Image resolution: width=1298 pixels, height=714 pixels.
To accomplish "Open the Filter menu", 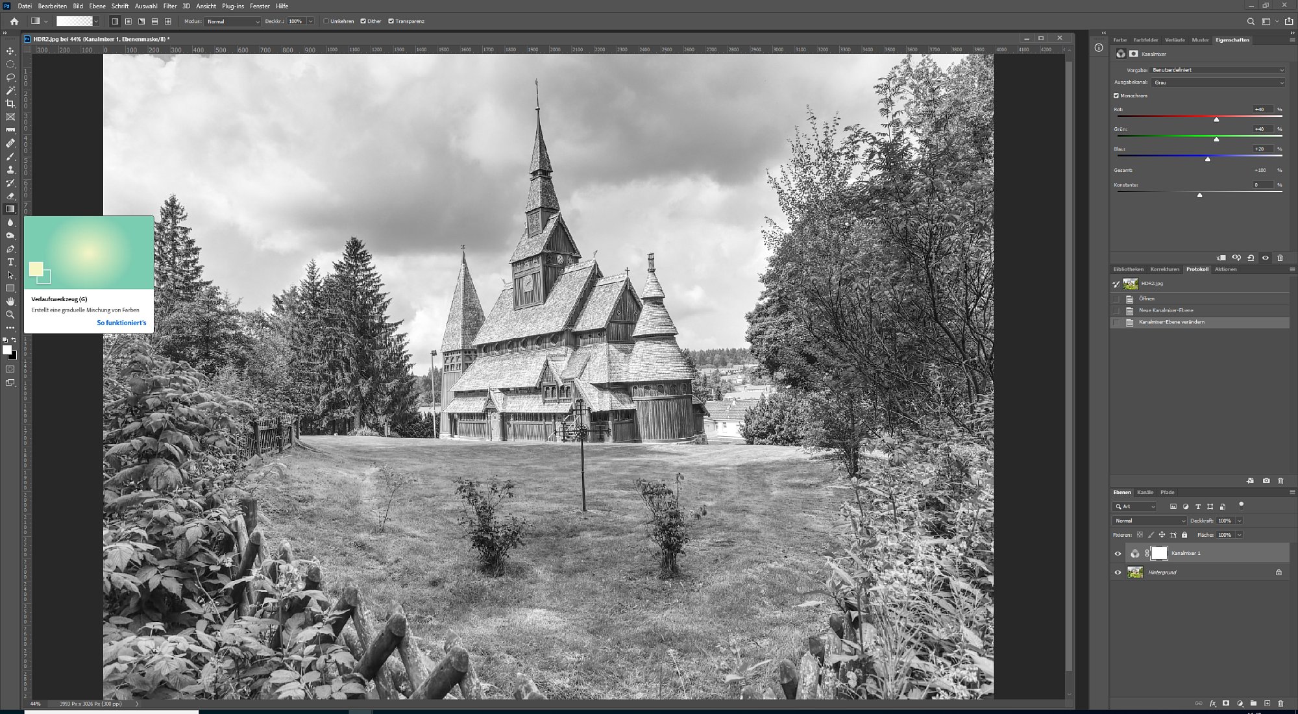I will 169,6.
